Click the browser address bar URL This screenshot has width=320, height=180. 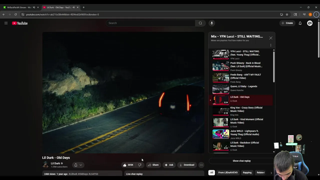pyautogui.click(x=62, y=14)
